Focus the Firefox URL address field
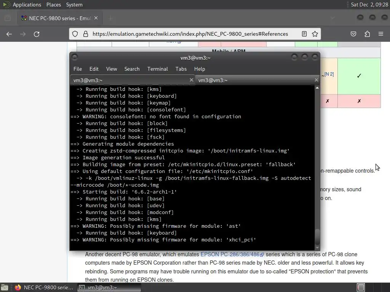Viewport: 390px width, 292px height. (x=190, y=34)
